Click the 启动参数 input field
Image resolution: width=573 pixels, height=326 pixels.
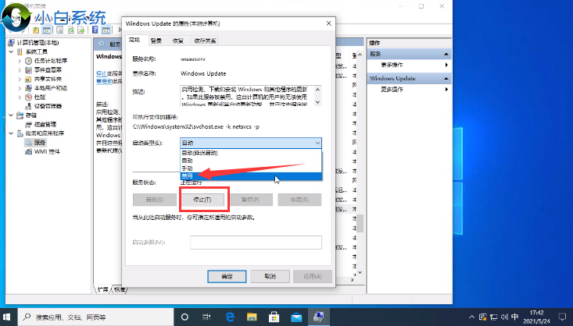[256, 243]
